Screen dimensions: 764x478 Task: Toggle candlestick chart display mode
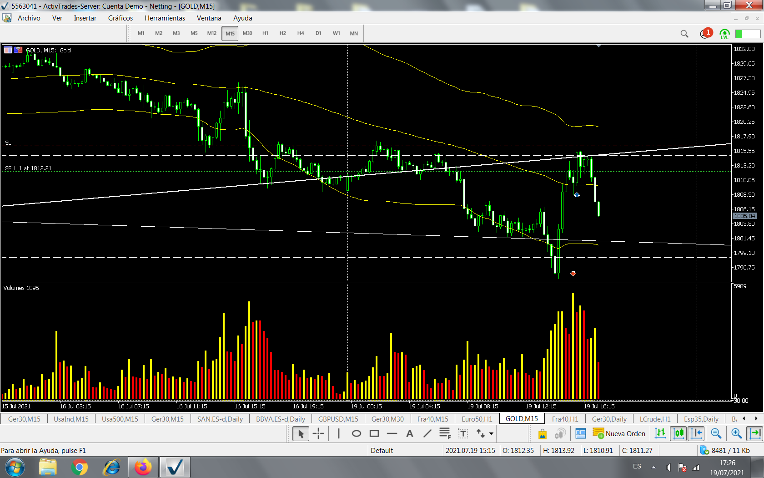coord(678,434)
